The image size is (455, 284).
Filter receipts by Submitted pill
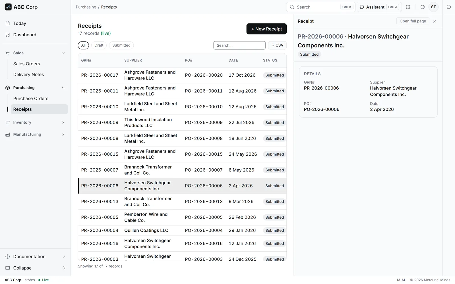(121, 45)
